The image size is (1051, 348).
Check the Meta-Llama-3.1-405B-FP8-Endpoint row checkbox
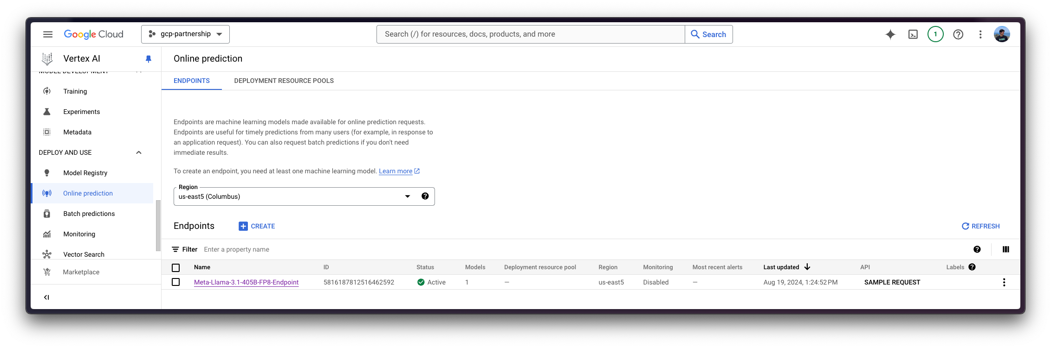point(175,282)
